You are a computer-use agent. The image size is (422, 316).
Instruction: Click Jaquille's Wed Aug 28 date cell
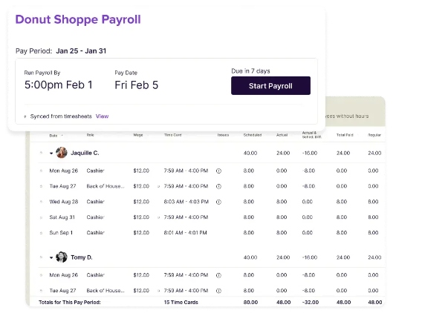pyautogui.click(x=64, y=202)
